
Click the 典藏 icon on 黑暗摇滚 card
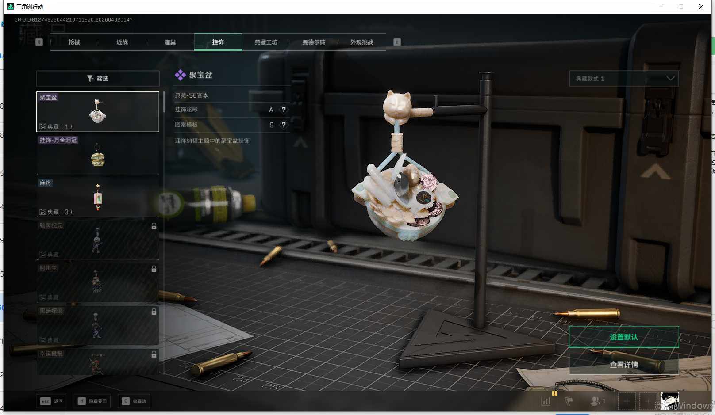(x=43, y=340)
